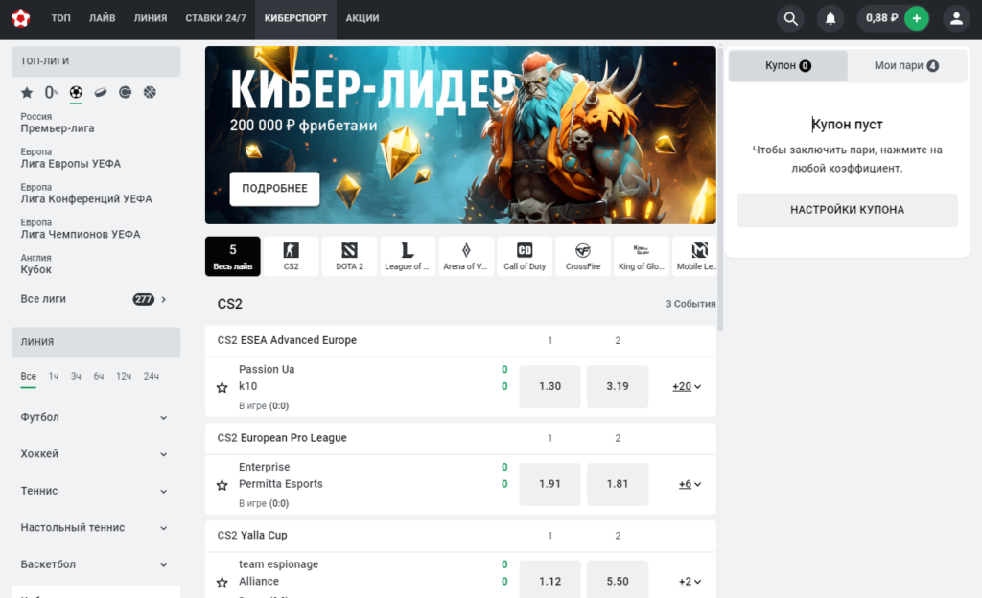The width and height of the screenshot is (982, 598).
Task: Click the ПОДРОБНЕЕ banner button
Action: [x=274, y=188]
